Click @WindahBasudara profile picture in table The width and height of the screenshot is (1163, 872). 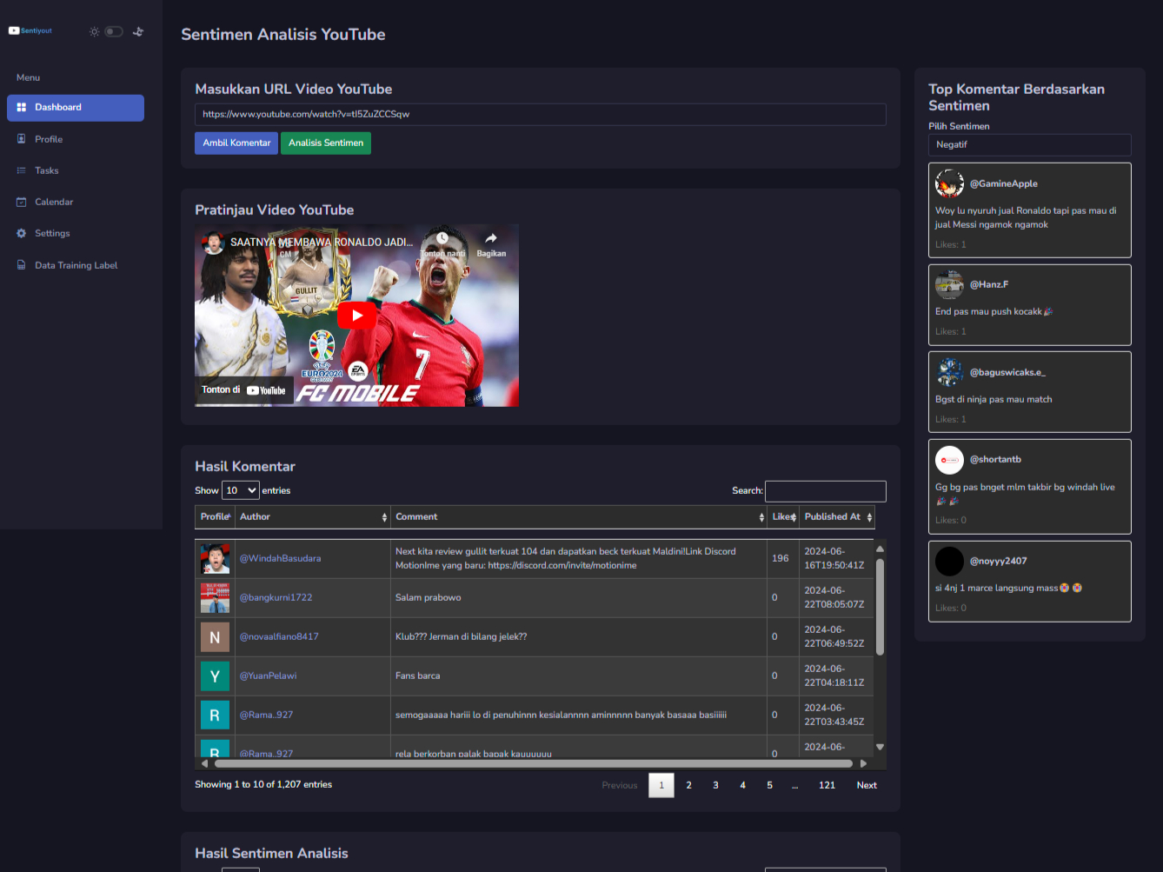215,559
